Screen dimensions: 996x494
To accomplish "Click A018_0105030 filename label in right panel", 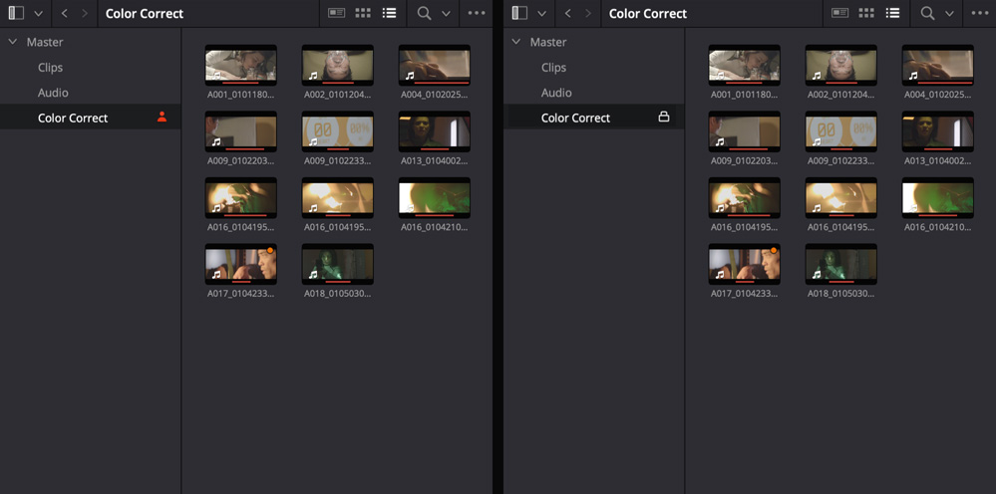I will (x=841, y=294).
